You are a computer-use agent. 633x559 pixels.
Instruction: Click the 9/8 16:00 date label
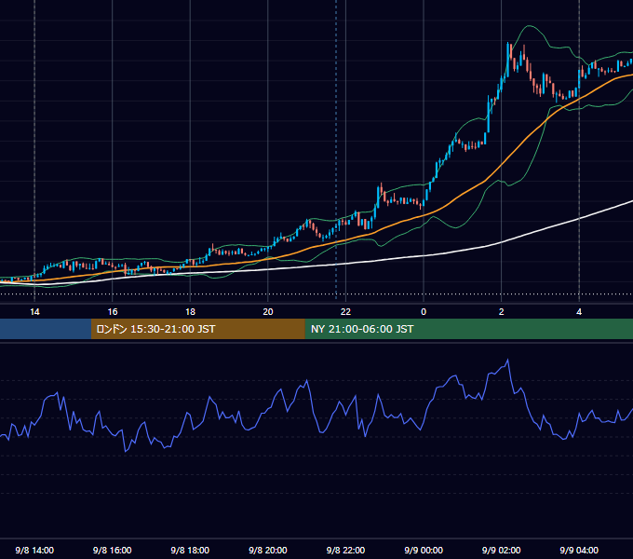(x=113, y=550)
